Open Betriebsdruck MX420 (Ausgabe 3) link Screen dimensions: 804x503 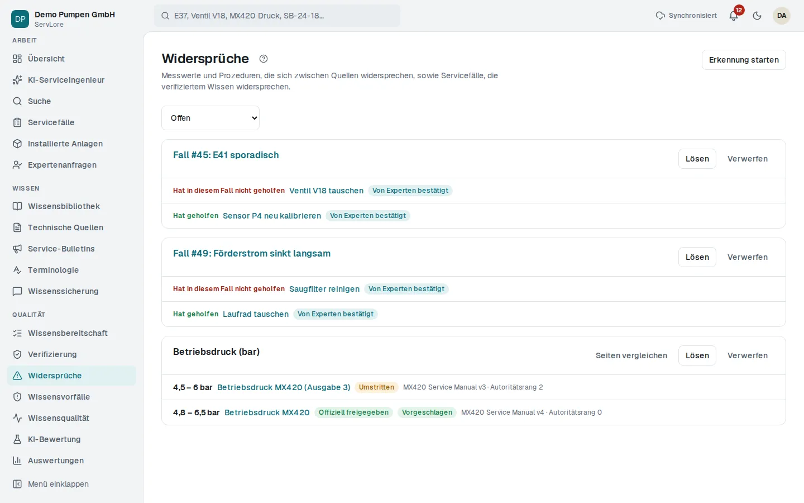(284, 387)
